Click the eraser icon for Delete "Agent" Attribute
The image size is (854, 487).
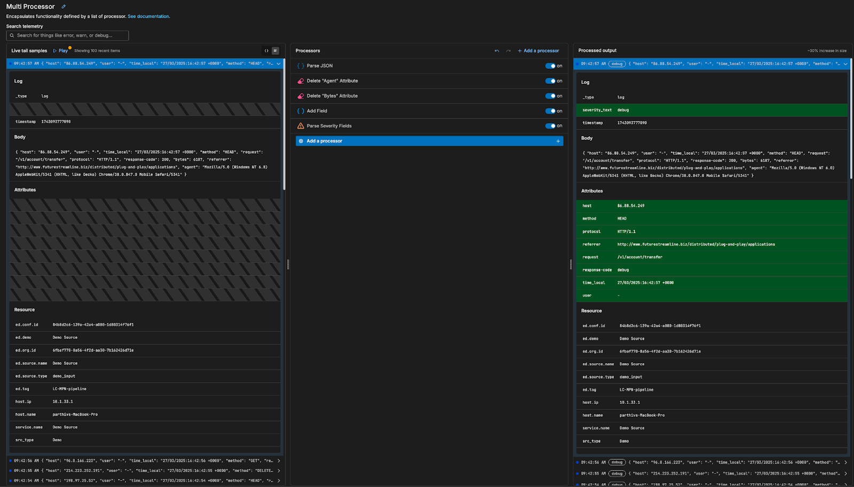click(x=301, y=81)
